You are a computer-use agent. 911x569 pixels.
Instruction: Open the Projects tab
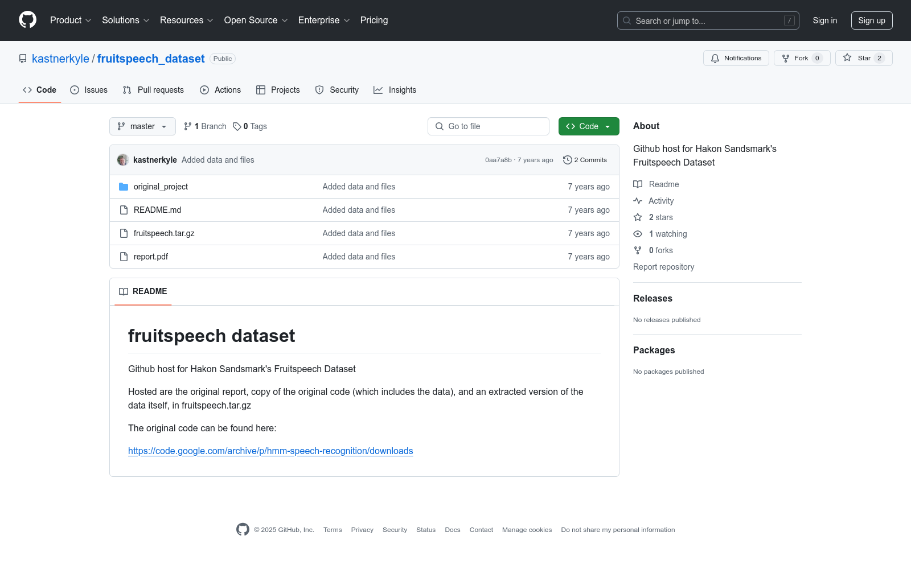tap(278, 90)
